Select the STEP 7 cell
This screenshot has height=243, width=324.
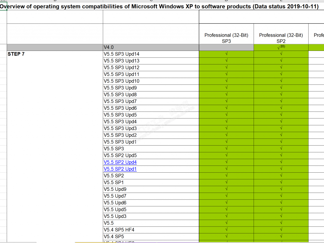coord(55,54)
